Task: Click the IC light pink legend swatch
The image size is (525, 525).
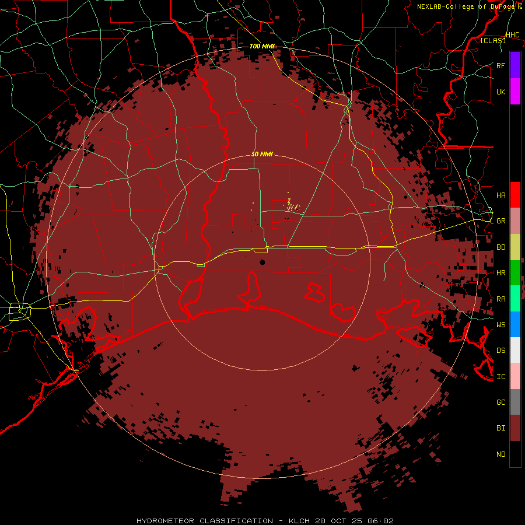Action: coord(515,376)
